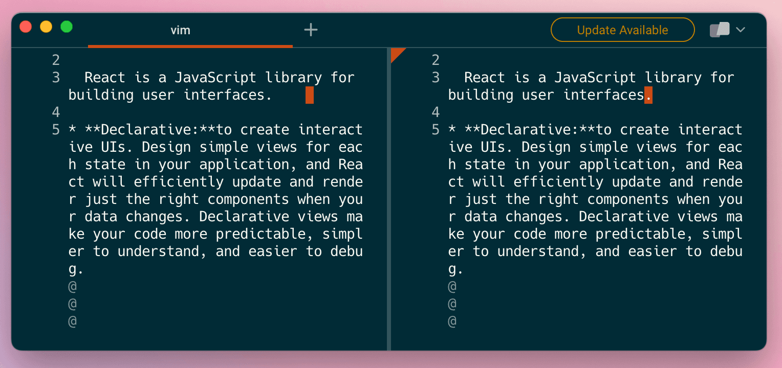This screenshot has width=782, height=368.
Task: Click the split panes layout icon
Action: click(719, 30)
